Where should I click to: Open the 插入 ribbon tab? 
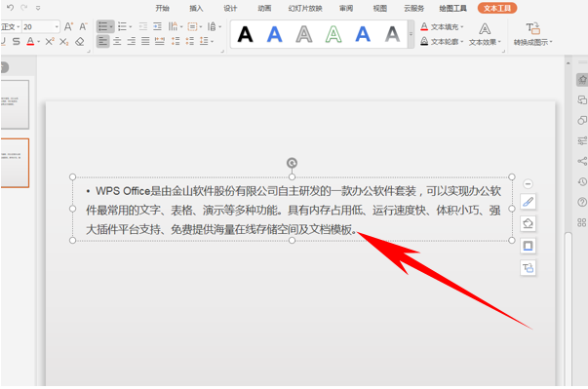196,8
